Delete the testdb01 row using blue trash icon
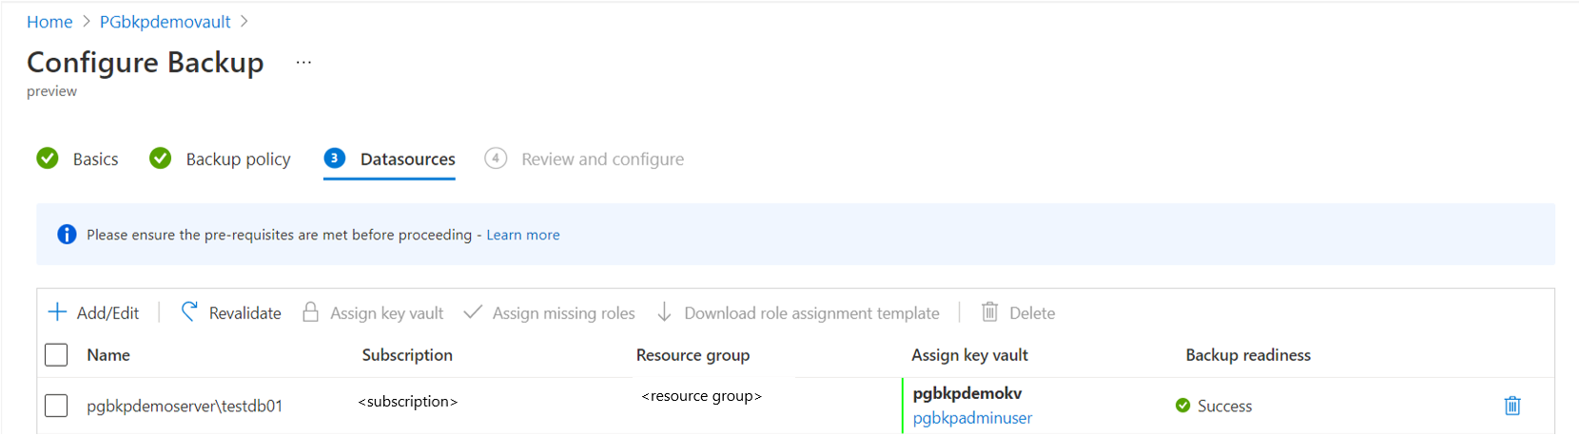The image size is (1580, 435). pos(1512,406)
